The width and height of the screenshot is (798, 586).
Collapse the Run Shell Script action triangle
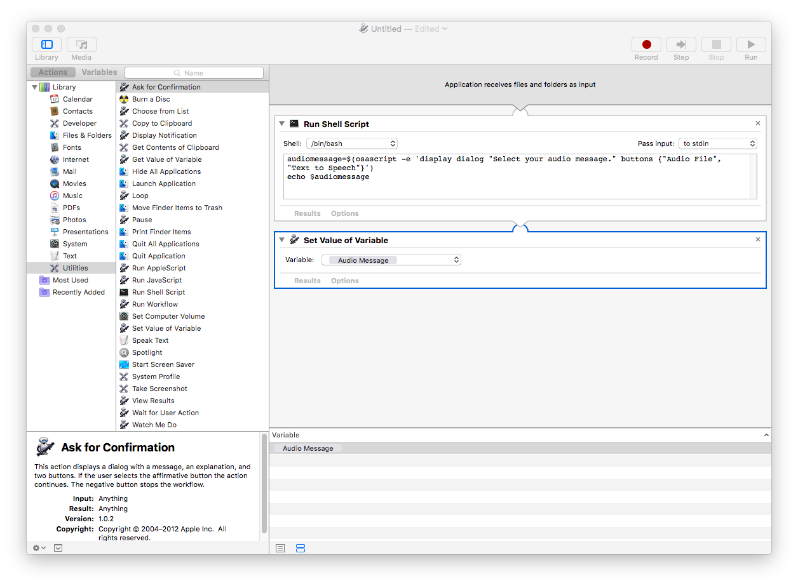coord(281,124)
